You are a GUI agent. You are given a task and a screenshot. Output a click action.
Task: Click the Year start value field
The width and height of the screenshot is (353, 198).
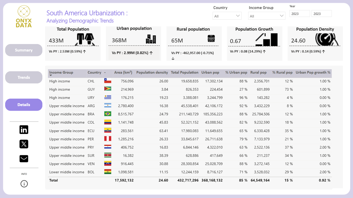point(300,14)
